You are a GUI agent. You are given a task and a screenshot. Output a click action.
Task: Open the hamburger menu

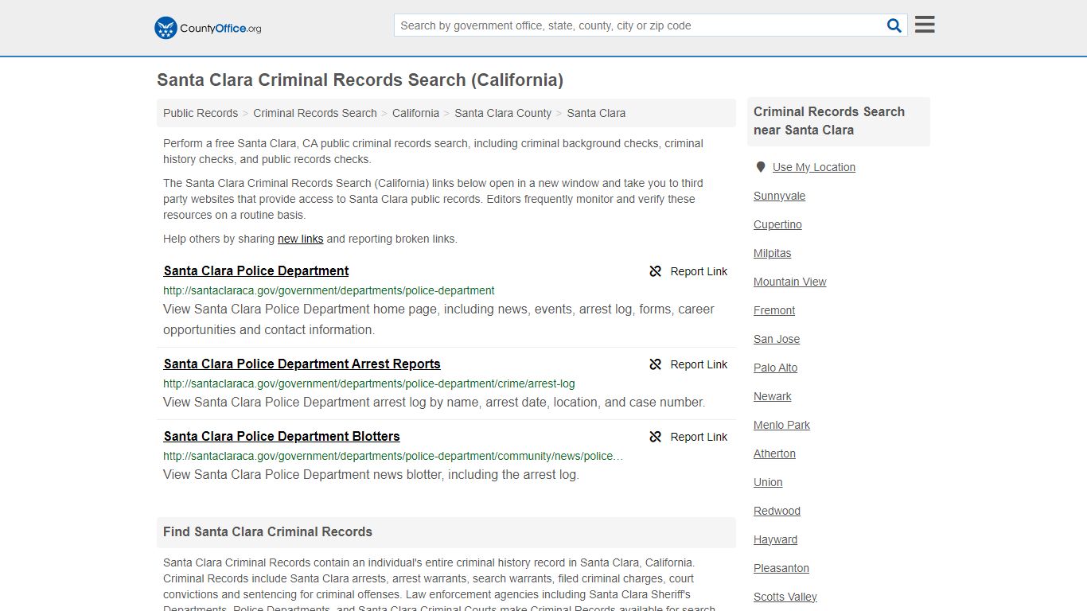(x=925, y=25)
